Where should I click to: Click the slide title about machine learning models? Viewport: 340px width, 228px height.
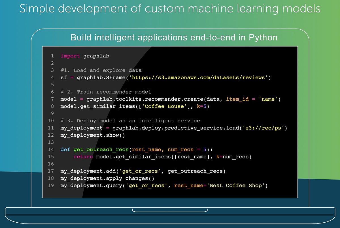(x=170, y=9)
